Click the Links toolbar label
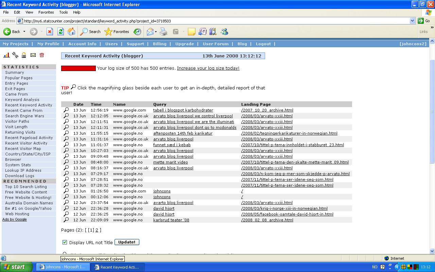 point(423,32)
